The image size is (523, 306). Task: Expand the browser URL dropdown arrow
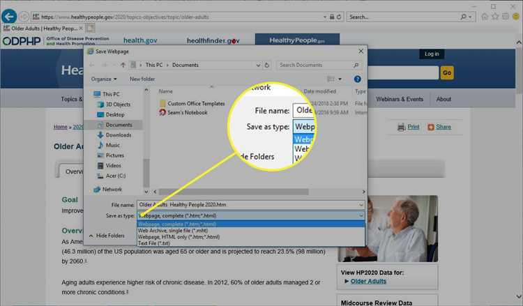pos(325,17)
